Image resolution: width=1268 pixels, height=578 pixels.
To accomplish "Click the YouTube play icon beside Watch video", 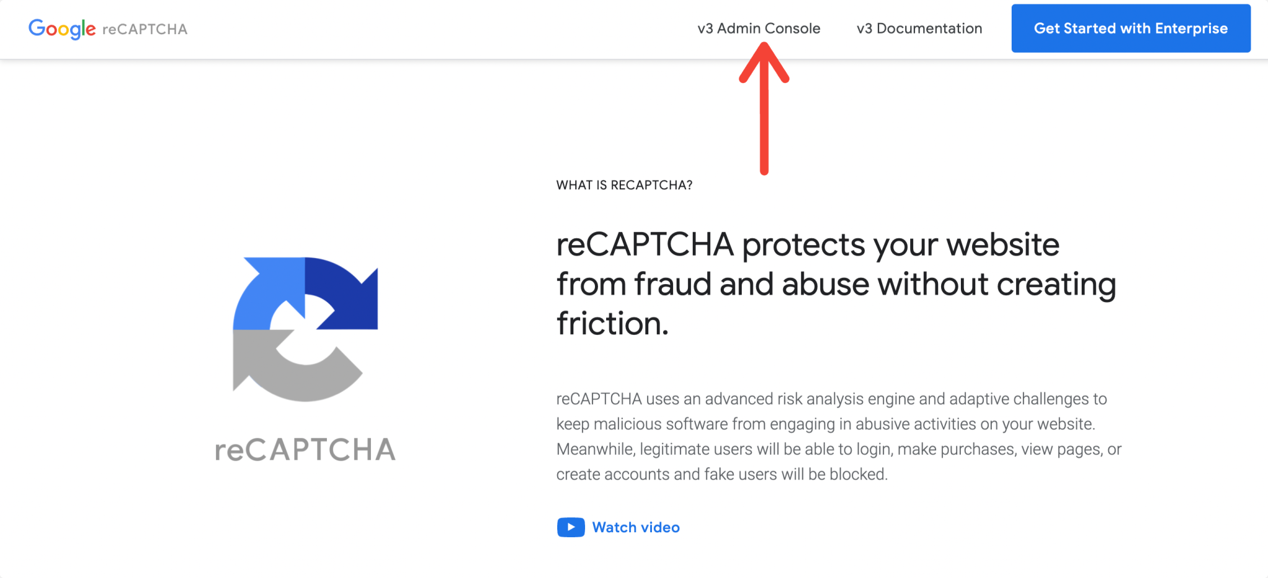I will 570,527.
